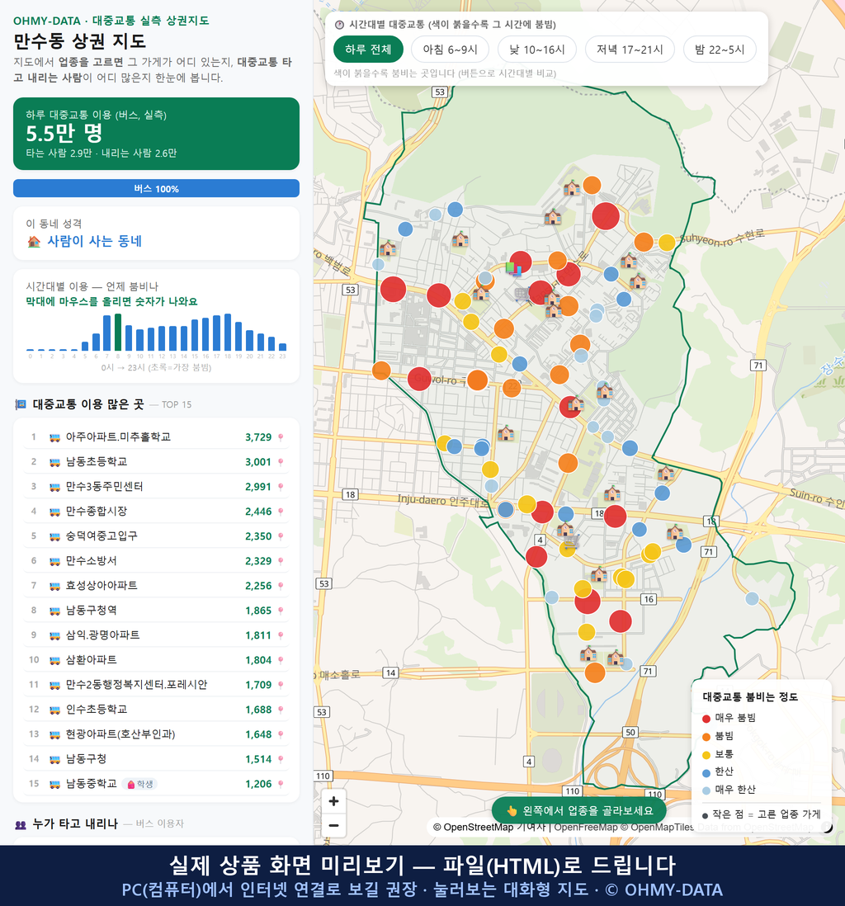The image size is (845, 906).
Task: Select the 밤 22~5시 time filter
Action: tap(720, 50)
